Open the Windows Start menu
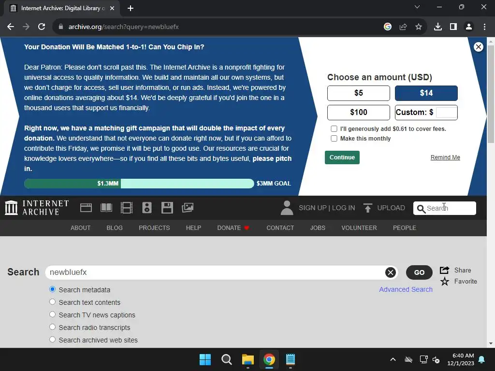 pyautogui.click(x=205, y=359)
